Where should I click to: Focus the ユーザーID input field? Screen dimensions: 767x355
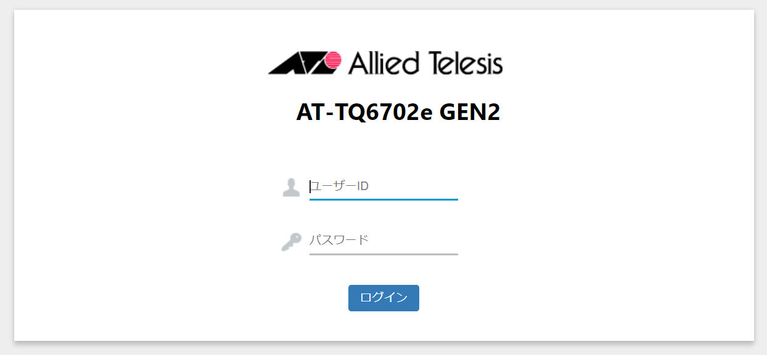(x=383, y=186)
